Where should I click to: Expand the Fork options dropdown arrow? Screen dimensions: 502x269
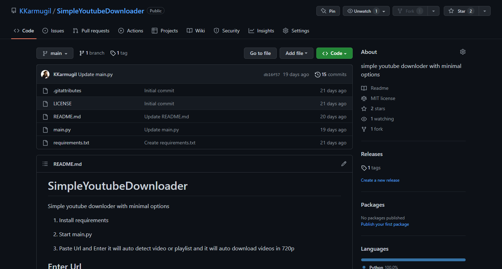click(434, 11)
